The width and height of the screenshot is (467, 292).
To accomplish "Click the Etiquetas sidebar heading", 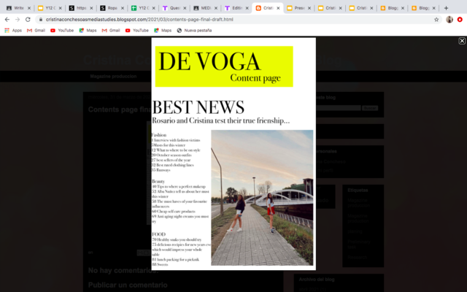I will coord(358,190).
